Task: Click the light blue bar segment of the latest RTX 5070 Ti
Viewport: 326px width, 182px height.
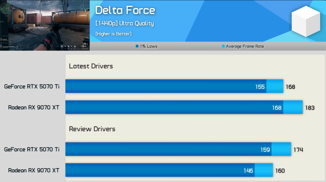Action: click(275, 86)
